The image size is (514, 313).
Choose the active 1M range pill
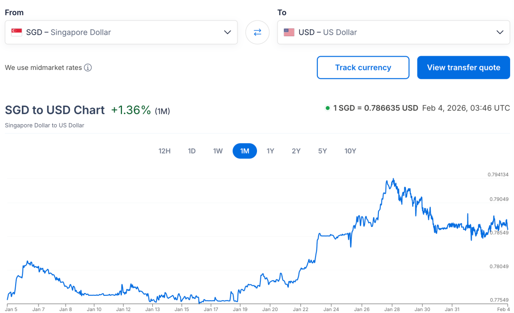pyautogui.click(x=245, y=151)
